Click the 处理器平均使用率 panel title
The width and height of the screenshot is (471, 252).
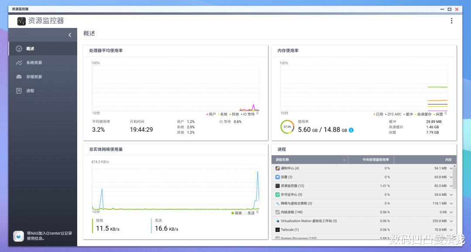pos(106,51)
